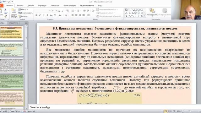Open the Character Spacing AV dropdown
This screenshot has height=113, width=201.
[55, 15]
